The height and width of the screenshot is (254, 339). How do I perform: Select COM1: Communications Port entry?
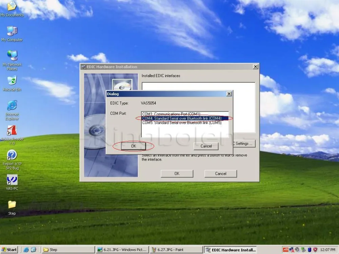coord(185,114)
